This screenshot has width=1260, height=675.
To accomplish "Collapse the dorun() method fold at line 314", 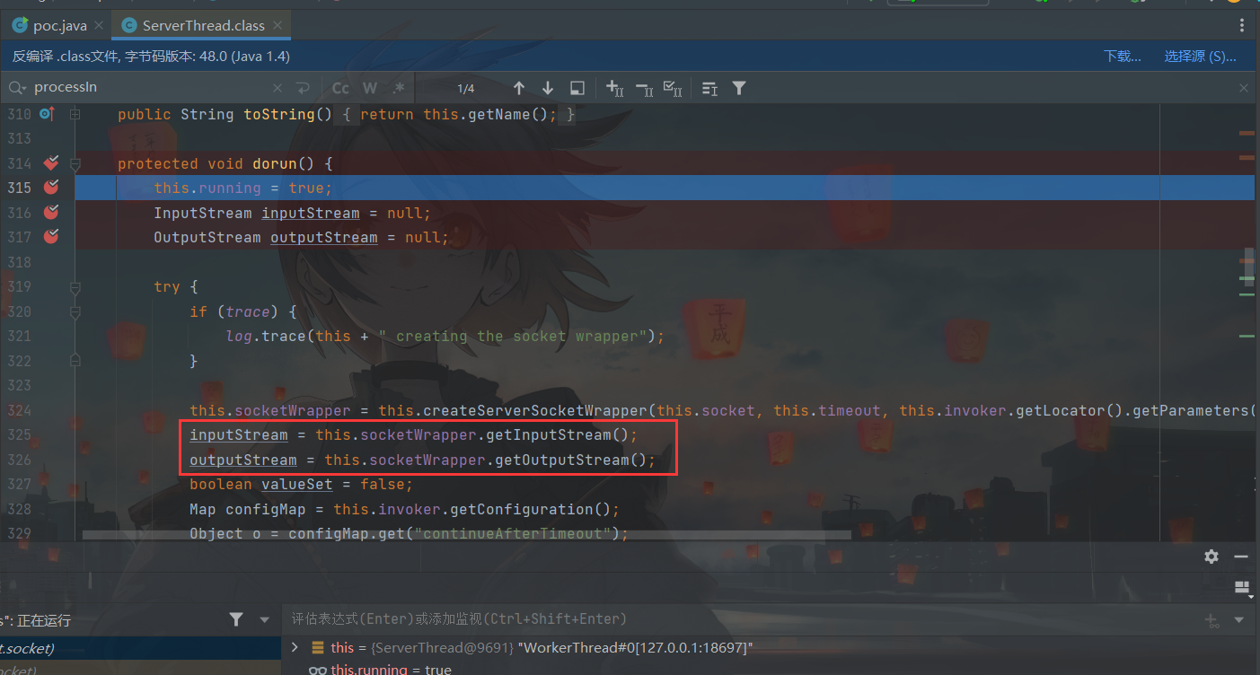I will coord(75,163).
